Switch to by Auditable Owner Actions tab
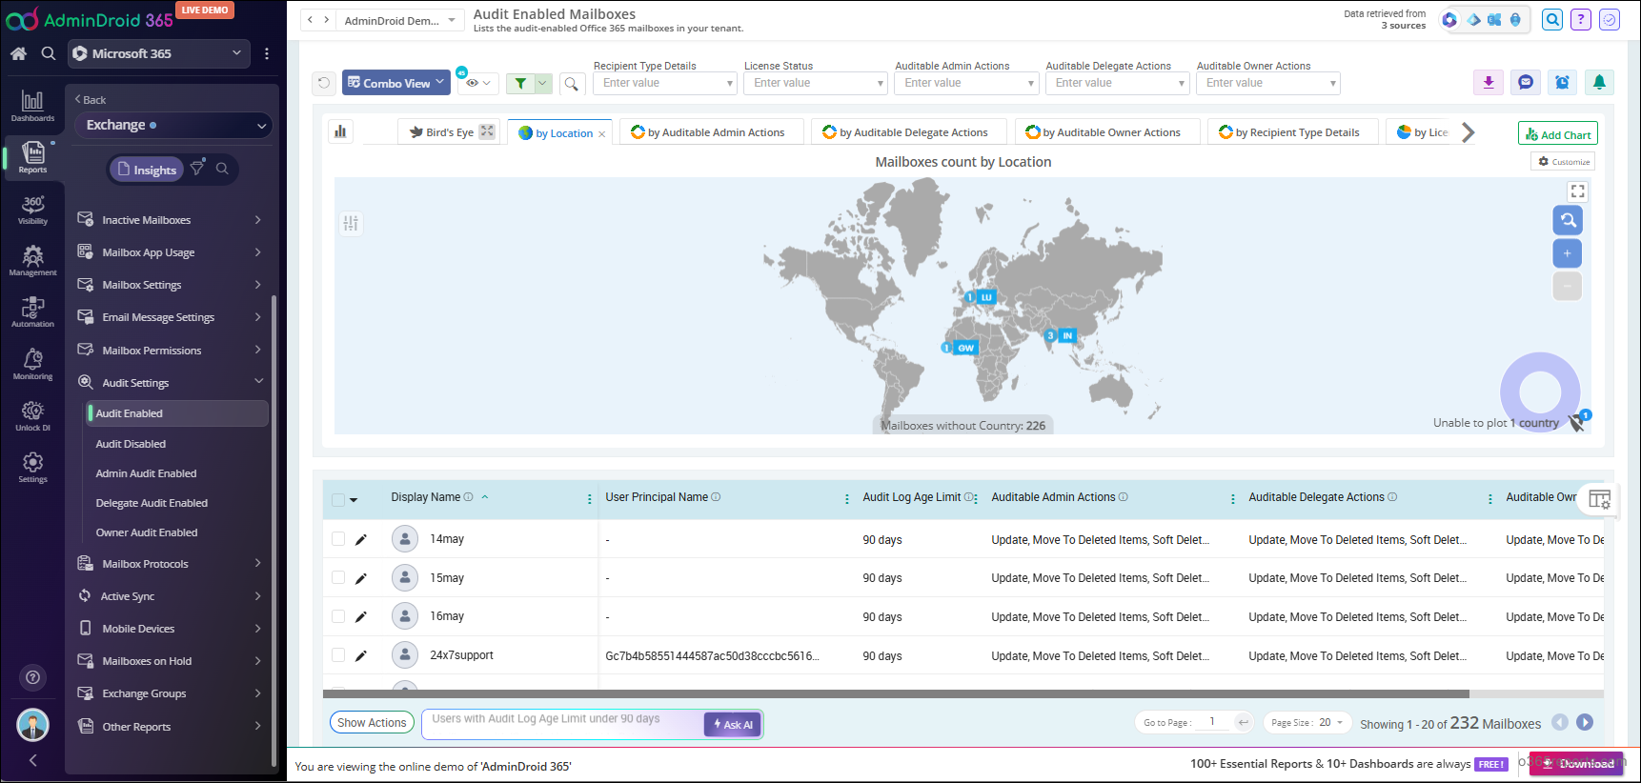The image size is (1641, 783). point(1106,132)
